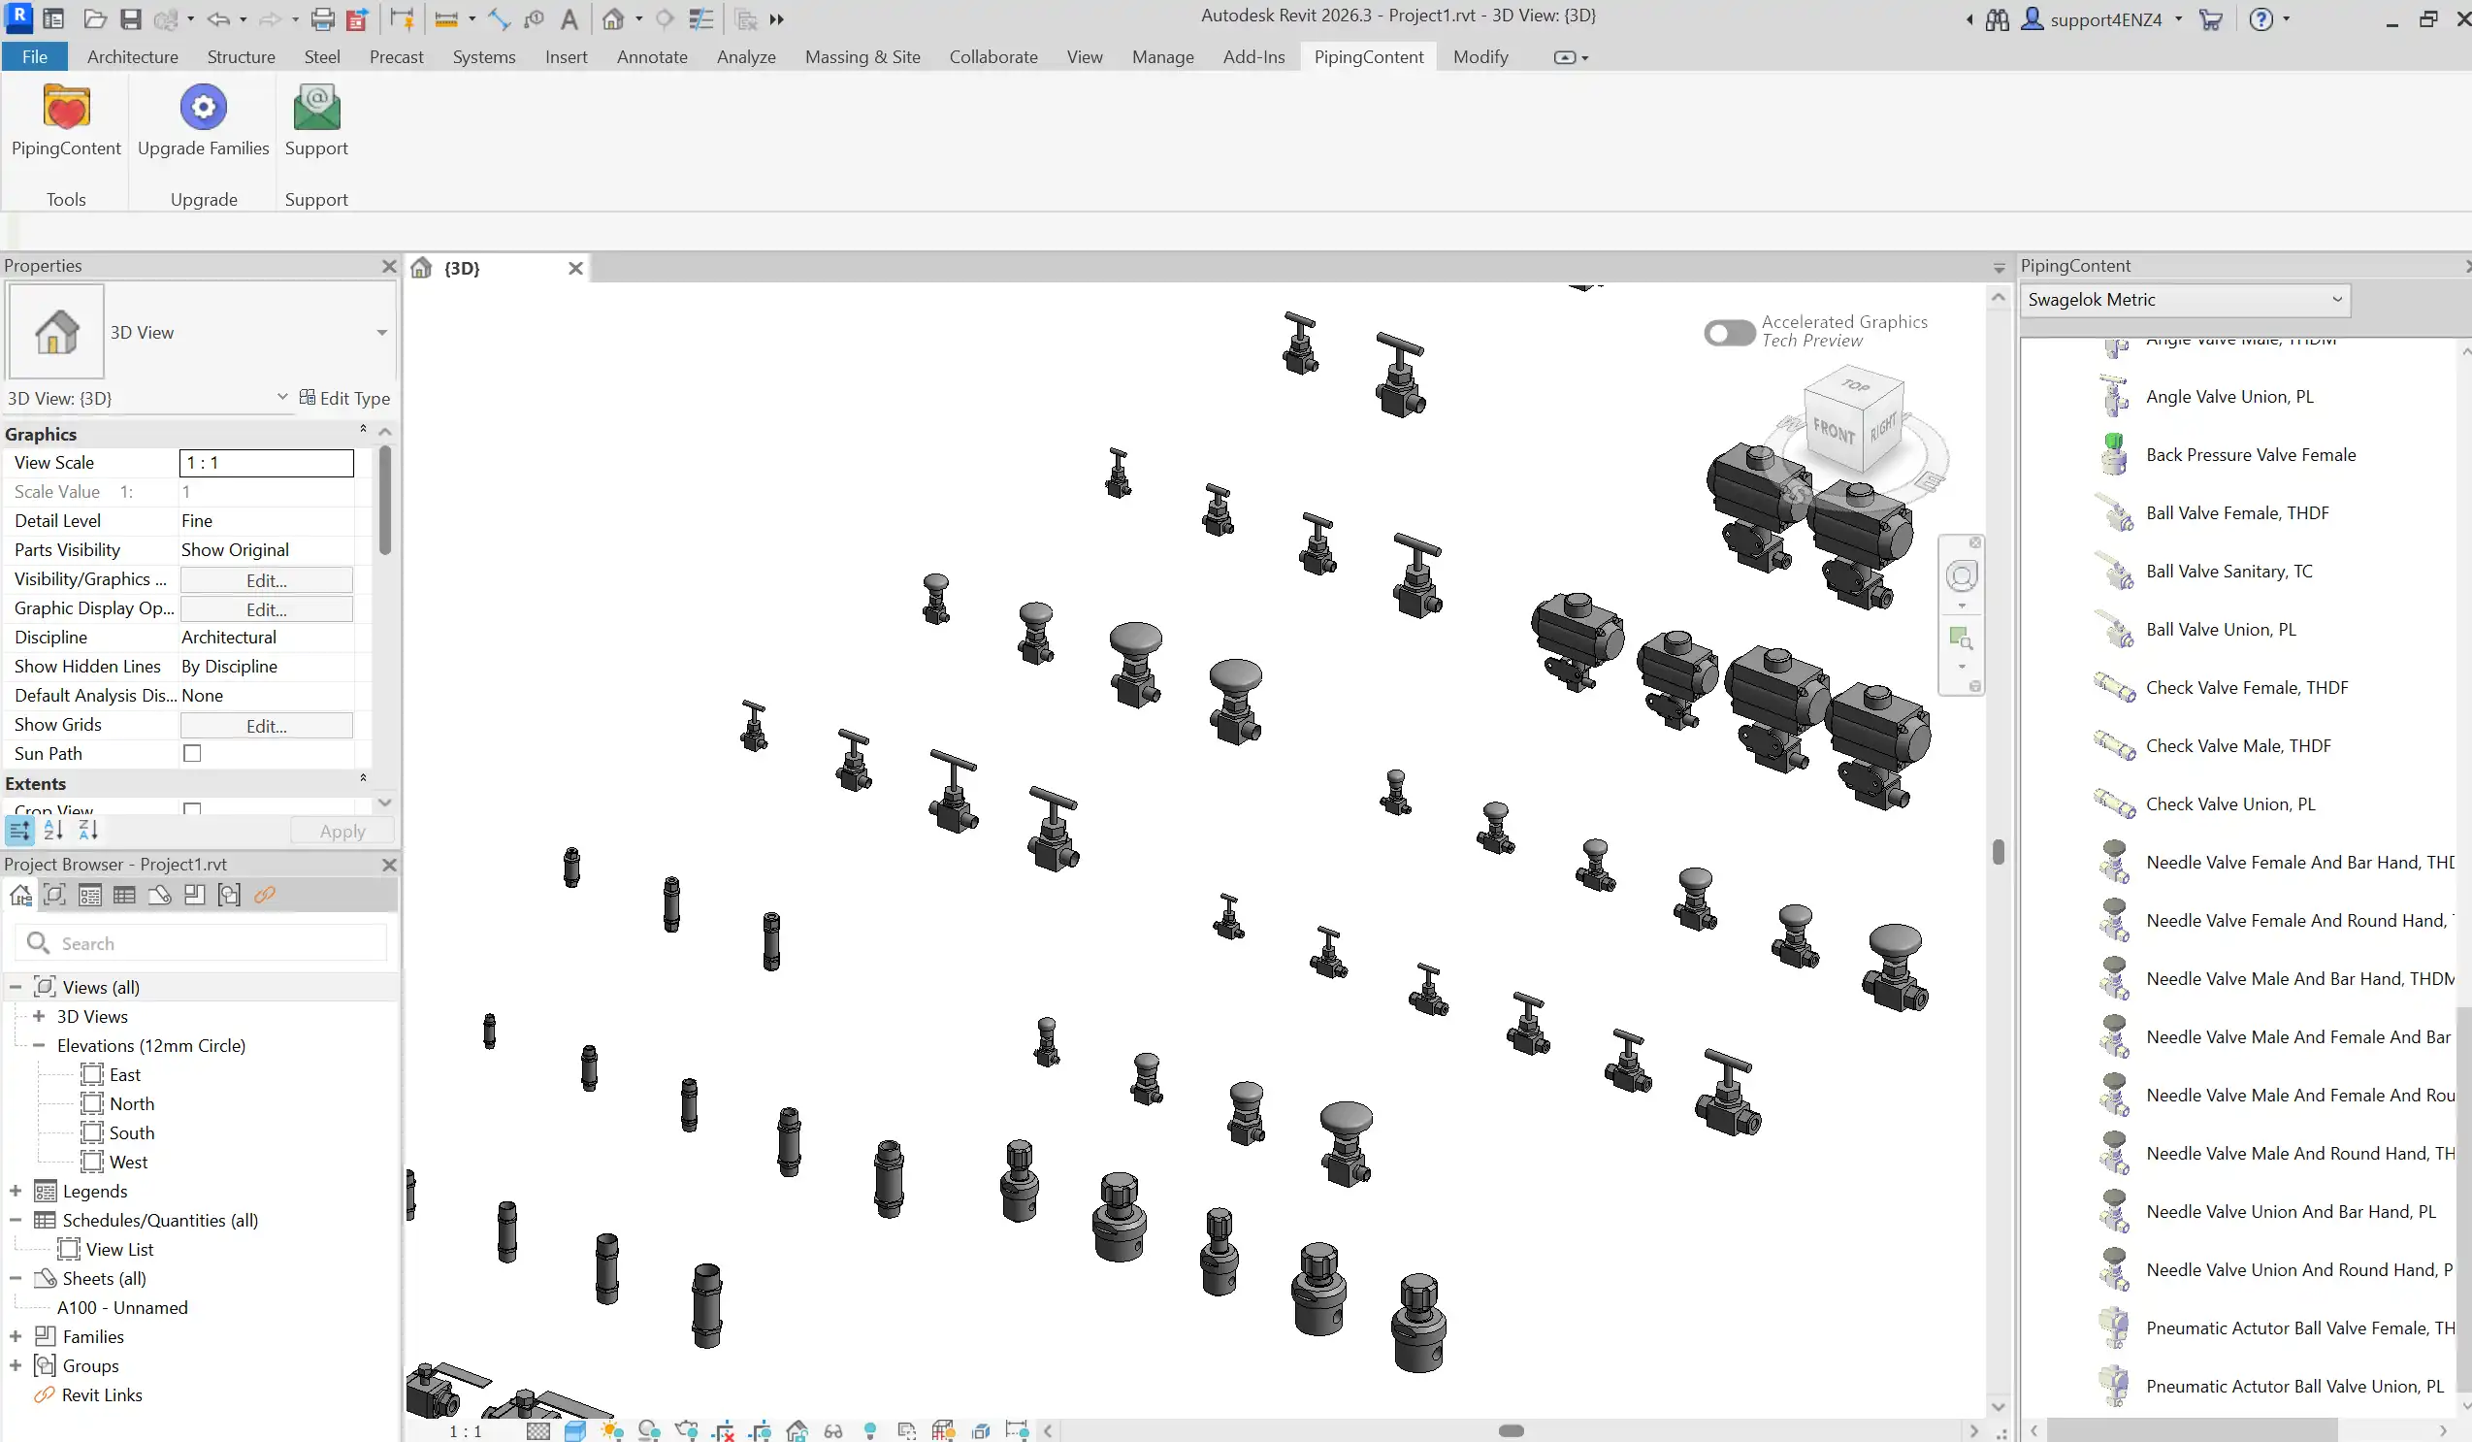This screenshot has width=2472, height=1442.
Task: Click the full navigation wheel icon
Action: [1961, 576]
